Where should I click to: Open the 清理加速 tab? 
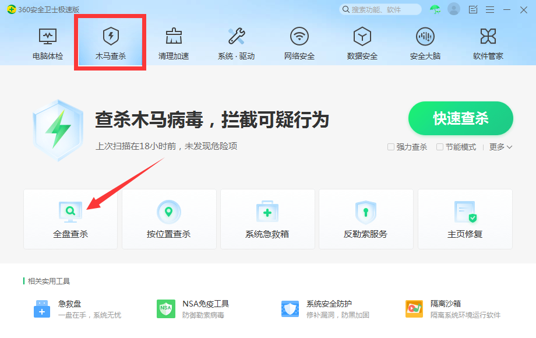pyautogui.click(x=174, y=44)
